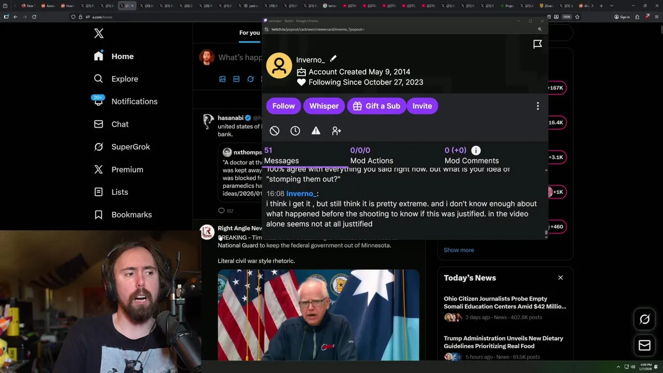
Task: Select the Mod Comments tab
Action: [471, 155]
